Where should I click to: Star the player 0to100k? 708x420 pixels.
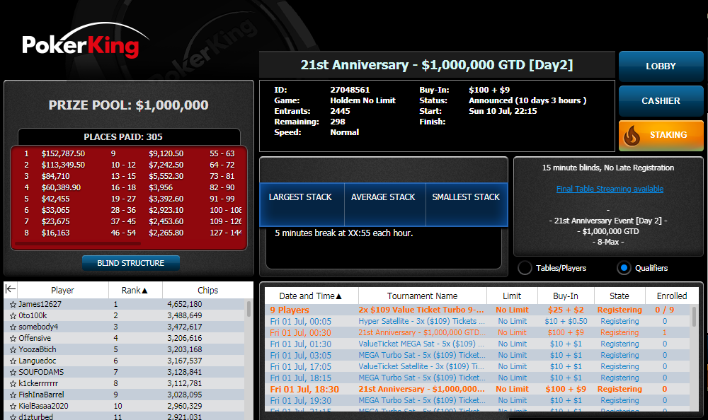coord(13,316)
